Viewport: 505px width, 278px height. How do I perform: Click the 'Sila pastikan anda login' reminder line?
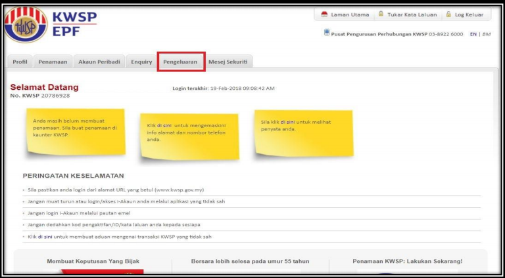coord(116,189)
